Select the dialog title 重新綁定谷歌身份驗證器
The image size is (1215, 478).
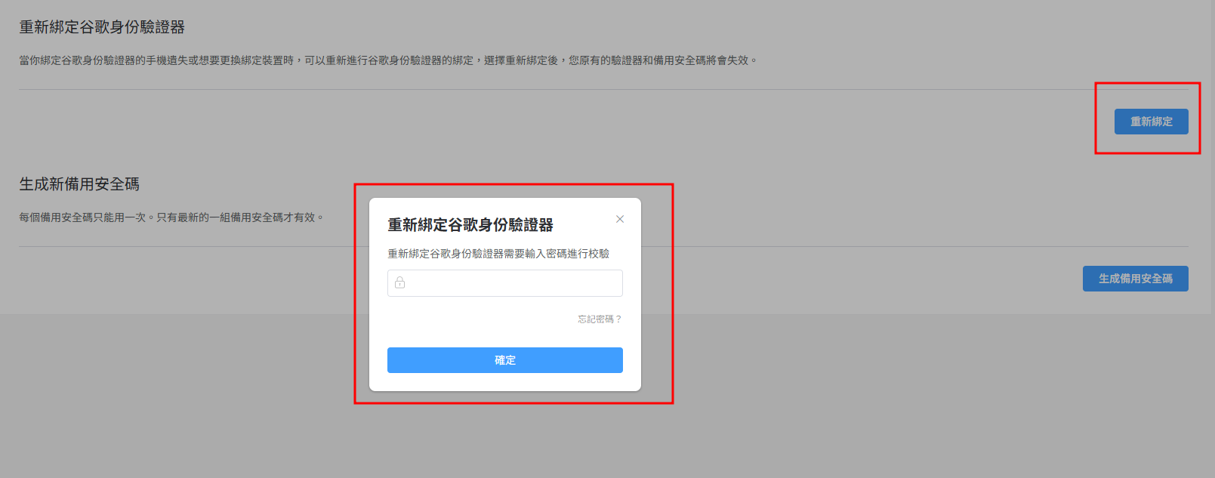coord(470,225)
